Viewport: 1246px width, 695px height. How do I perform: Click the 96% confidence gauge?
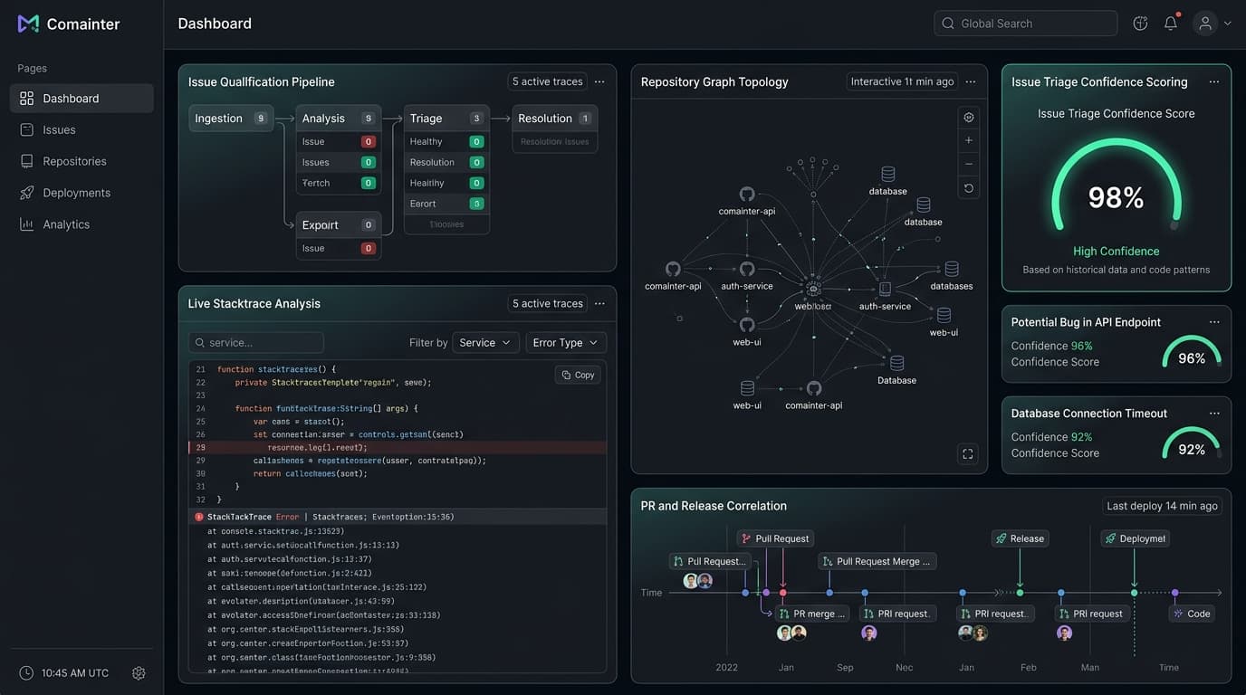coord(1192,353)
